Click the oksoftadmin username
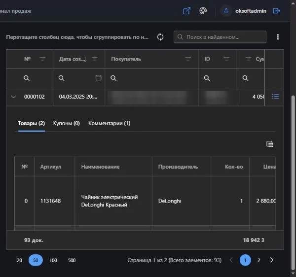 pos(251,11)
